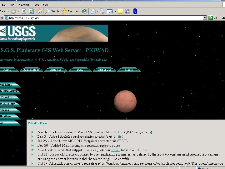Click the grayed Forward arrow button
225x169 pixels.
13,11
